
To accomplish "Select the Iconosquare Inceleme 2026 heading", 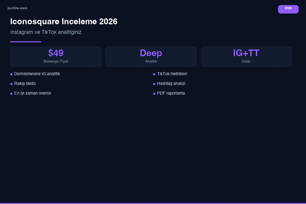I will coord(64,21).
